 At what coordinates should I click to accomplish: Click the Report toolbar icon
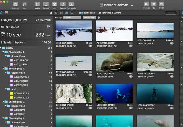tap(63, 4)
